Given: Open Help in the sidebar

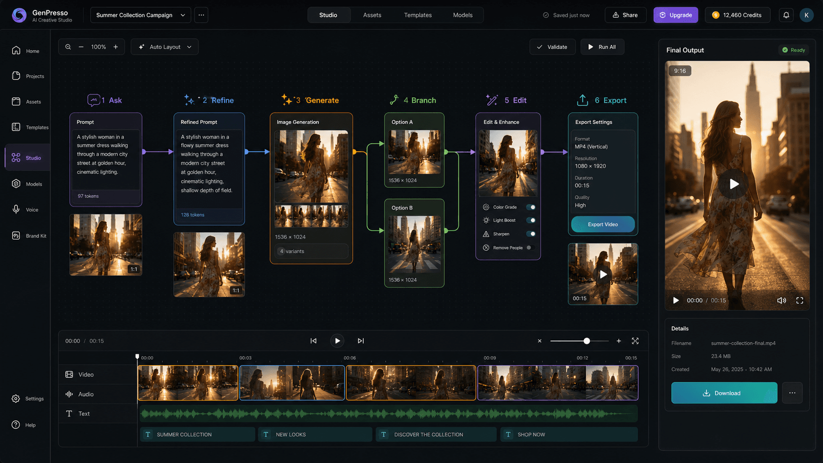Looking at the screenshot, I should click(24, 425).
